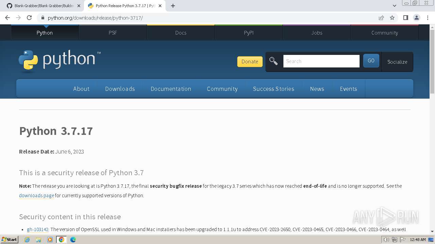Click the taskbar clock 12:48 AM
This screenshot has height=244, width=435.
click(x=418, y=240)
